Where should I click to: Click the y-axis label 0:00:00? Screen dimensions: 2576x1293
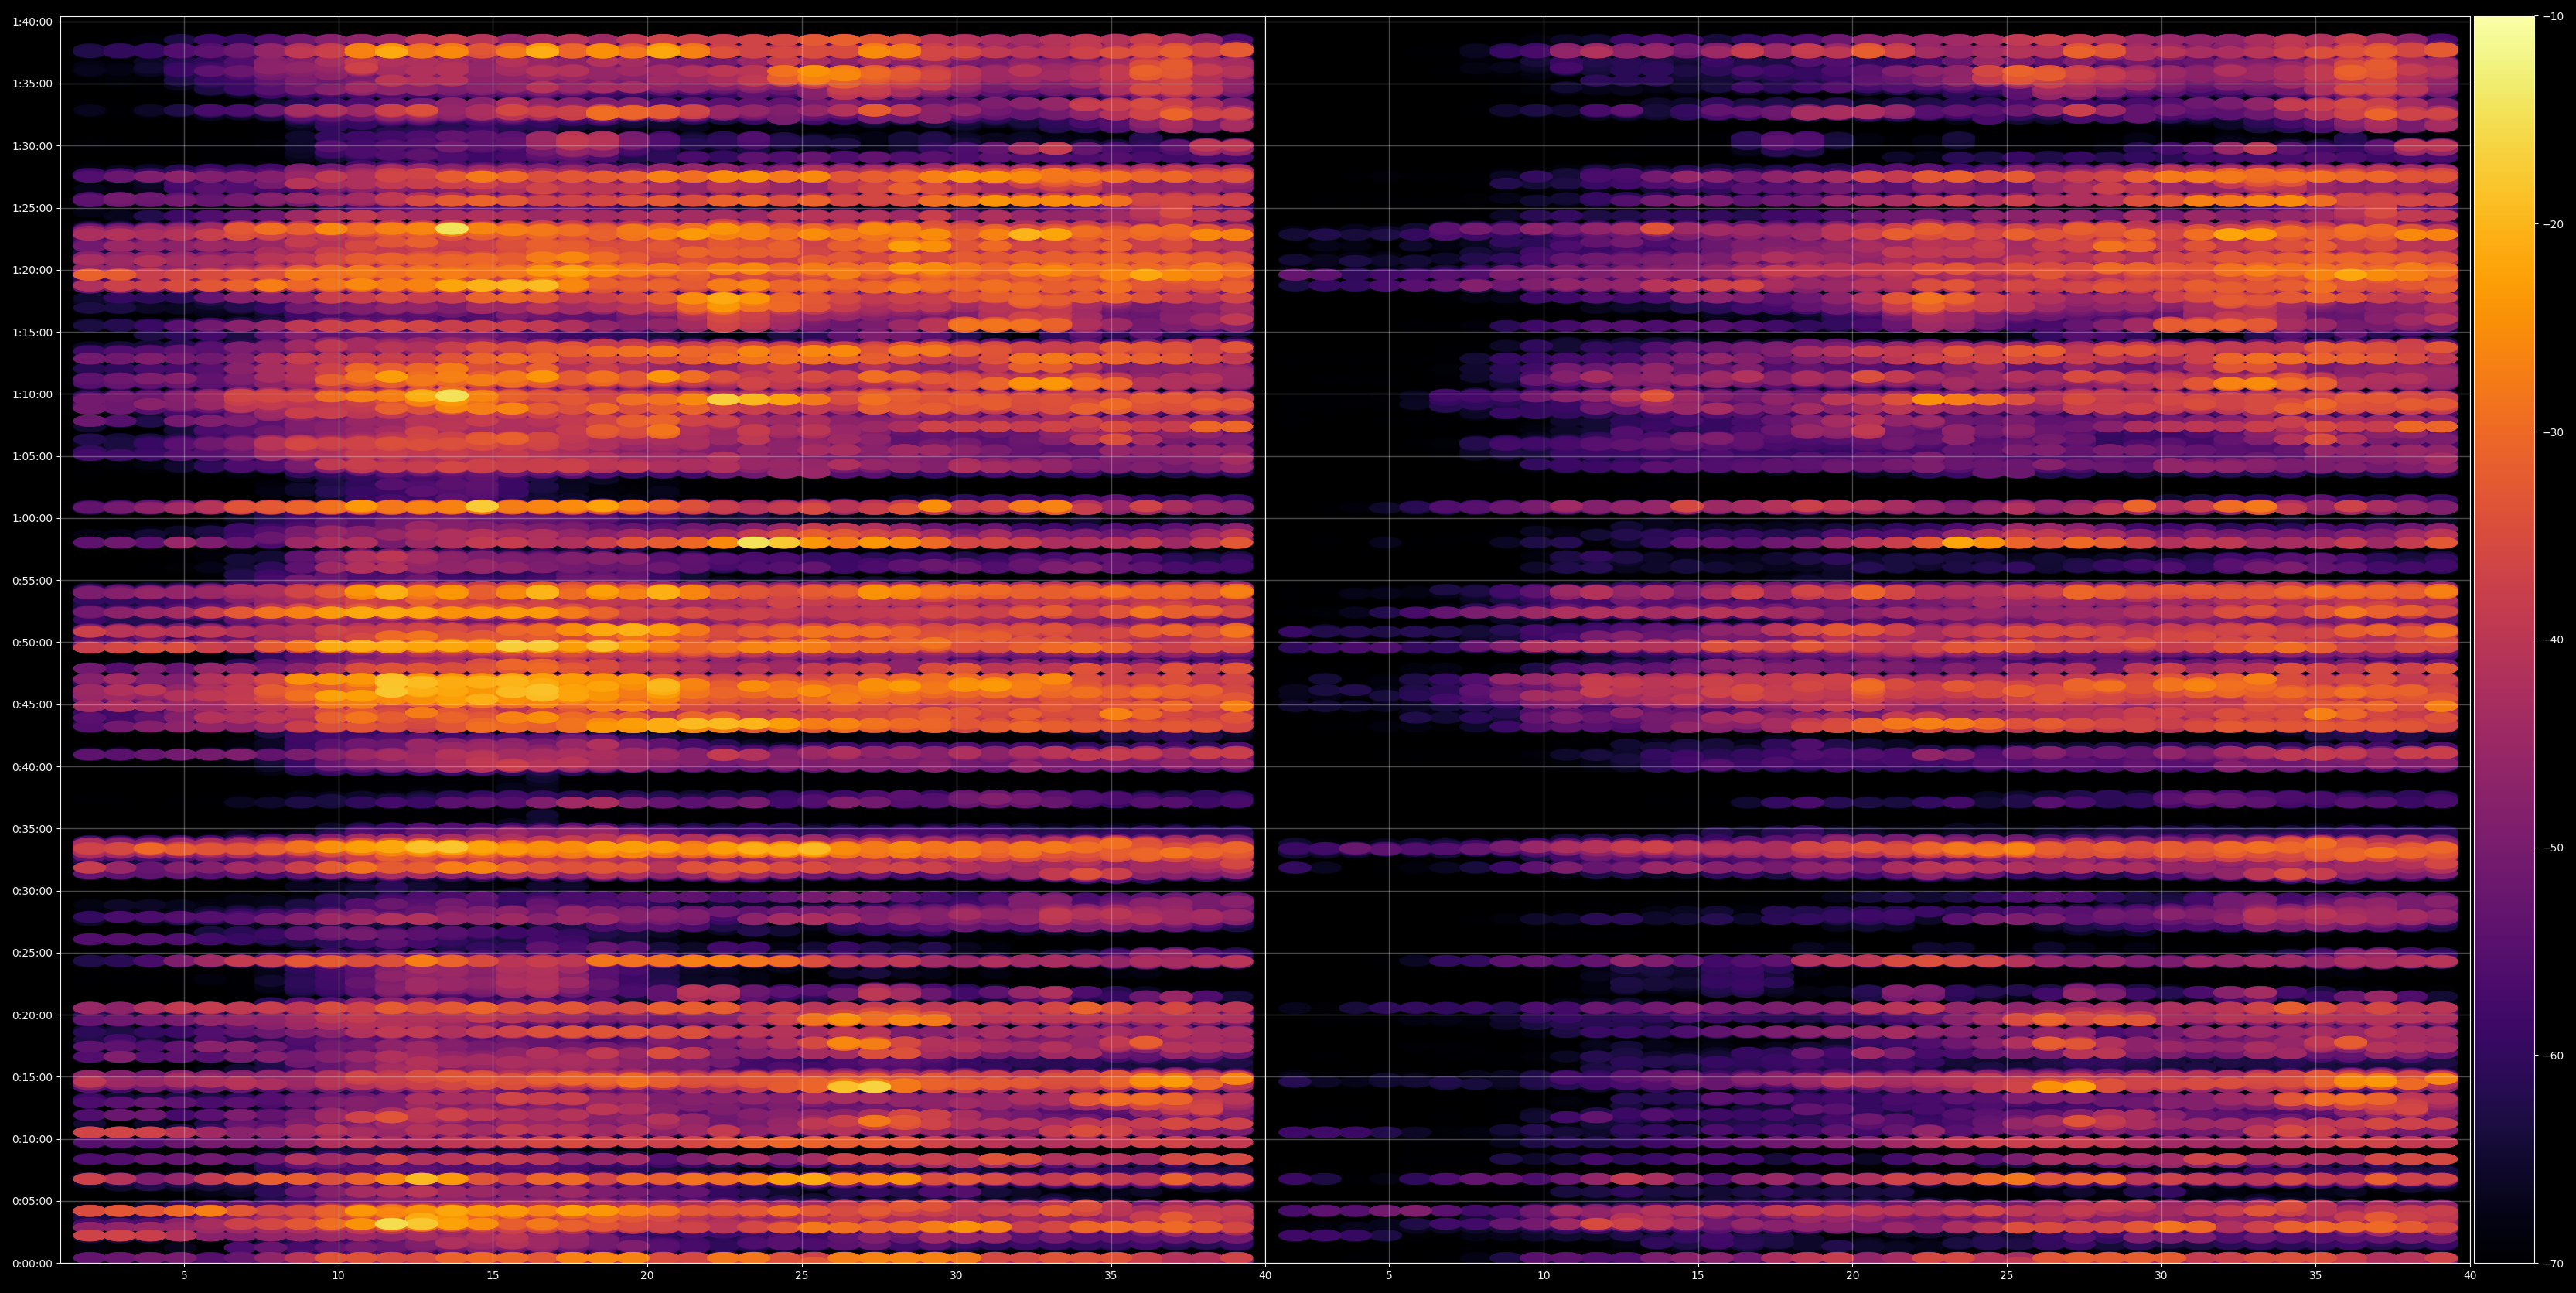(32, 1263)
